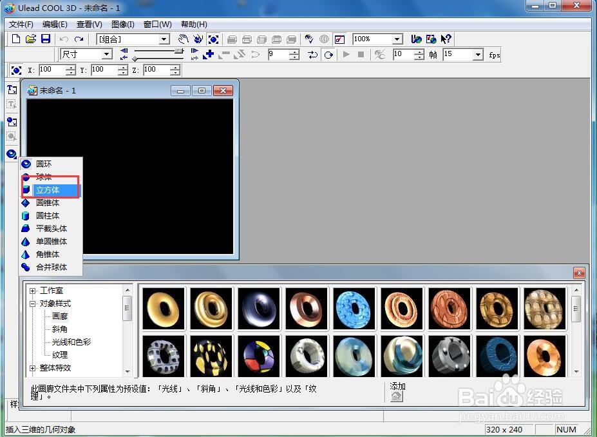
Task: Toggle the fifth face selection button
Action: [291, 39]
